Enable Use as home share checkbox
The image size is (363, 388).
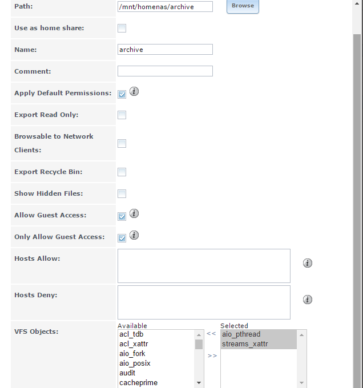pyautogui.click(x=122, y=28)
